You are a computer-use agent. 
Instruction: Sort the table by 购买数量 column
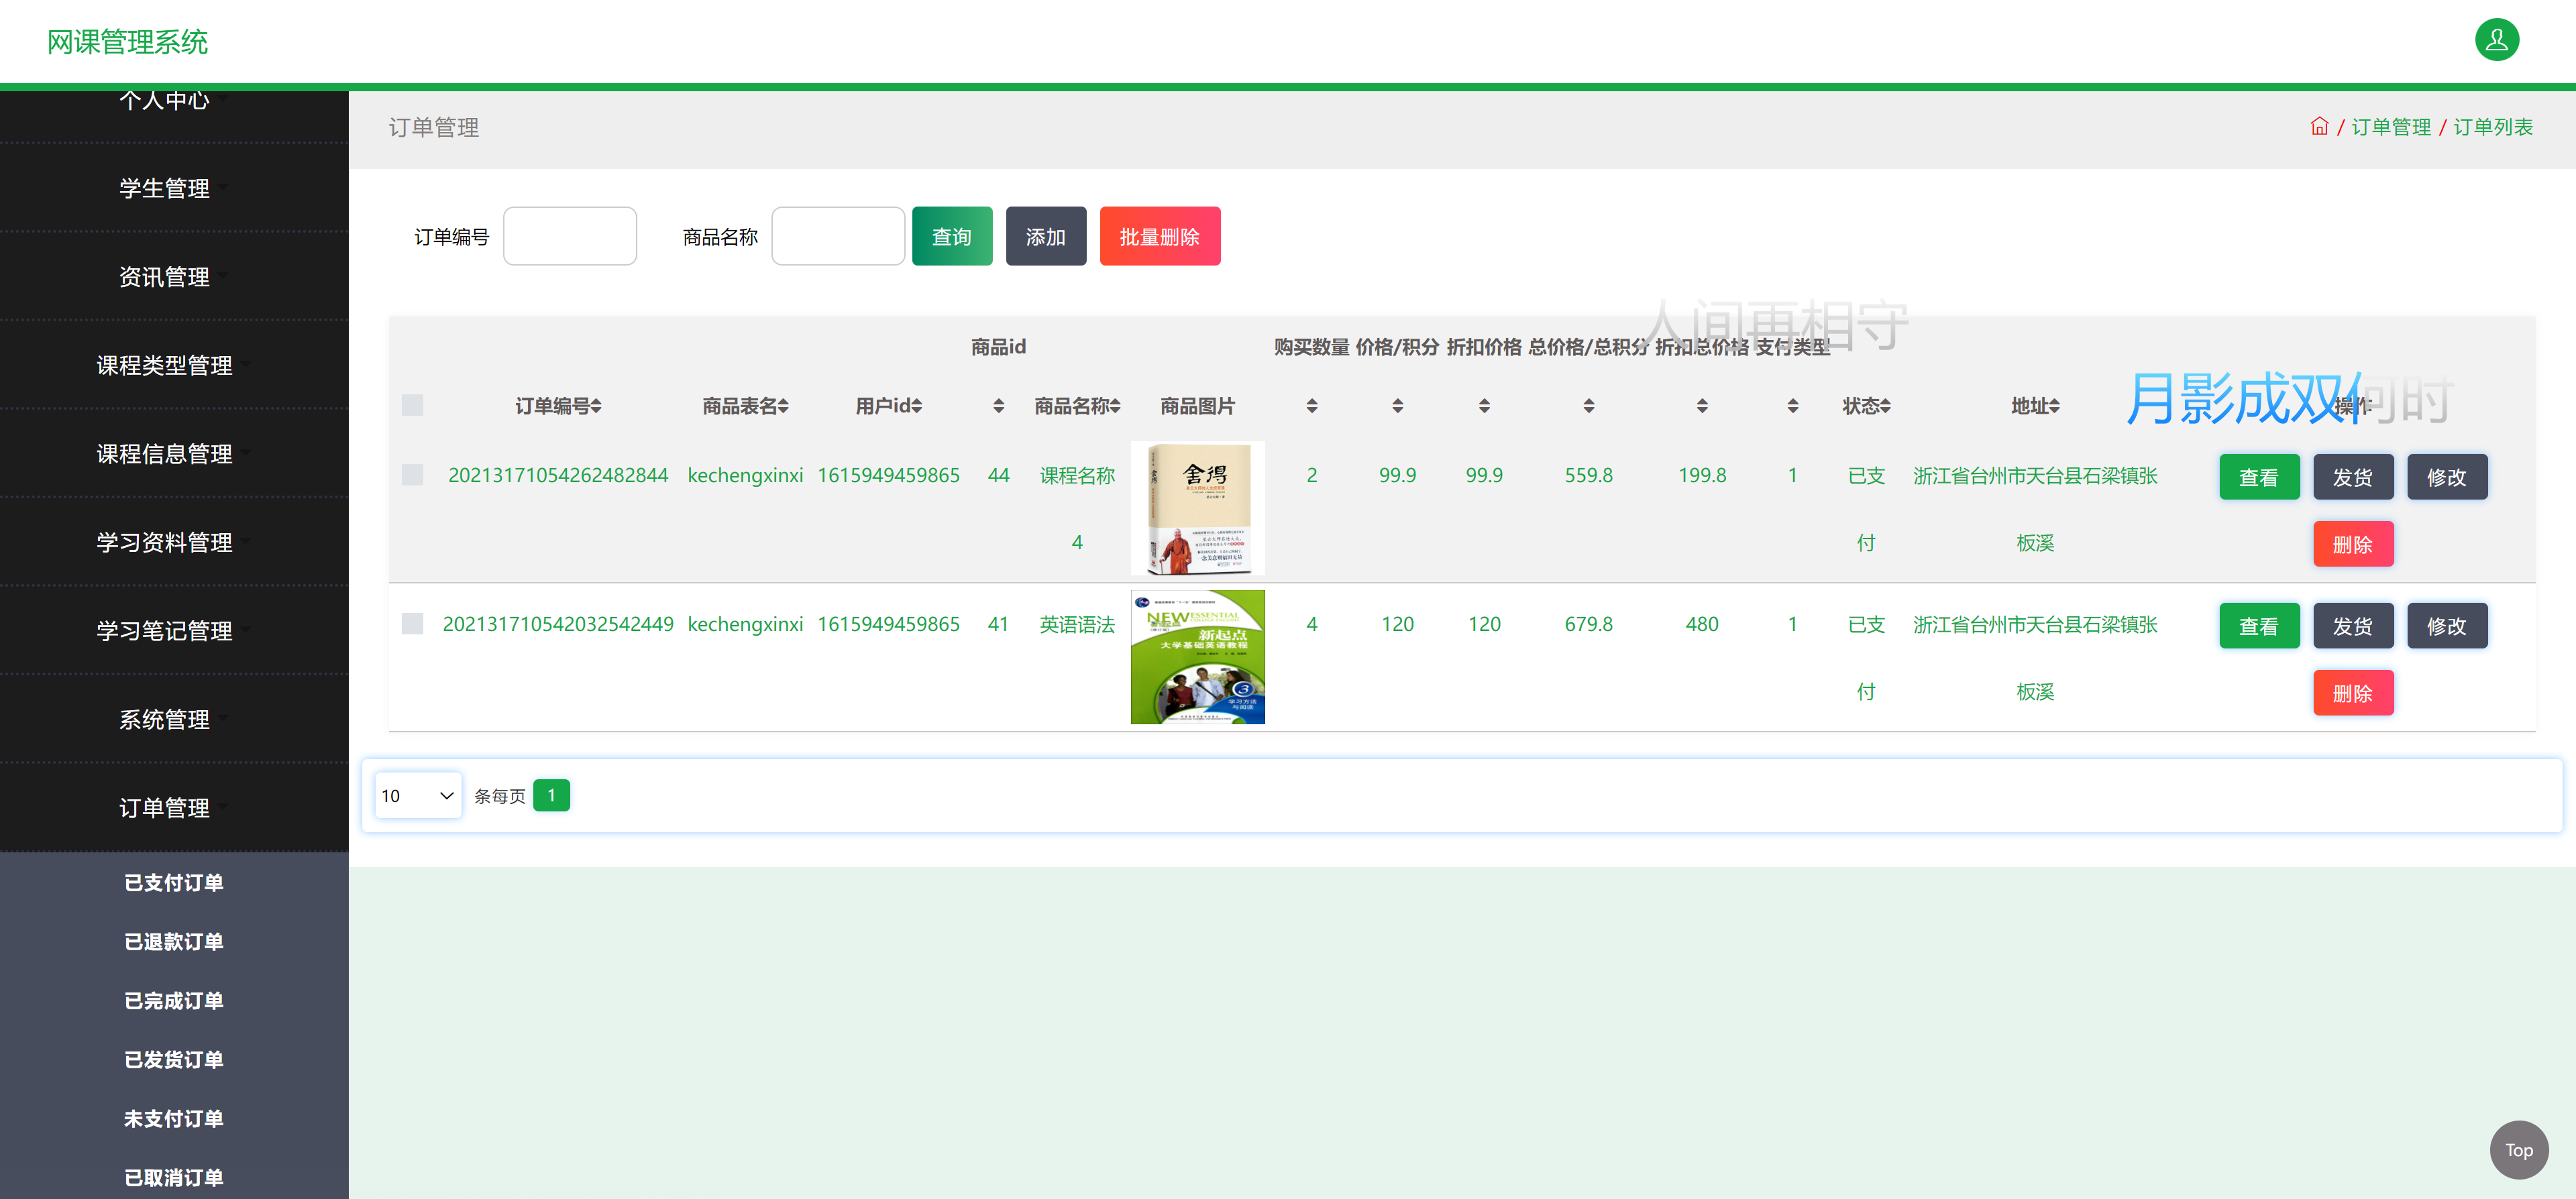[x=1311, y=406]
